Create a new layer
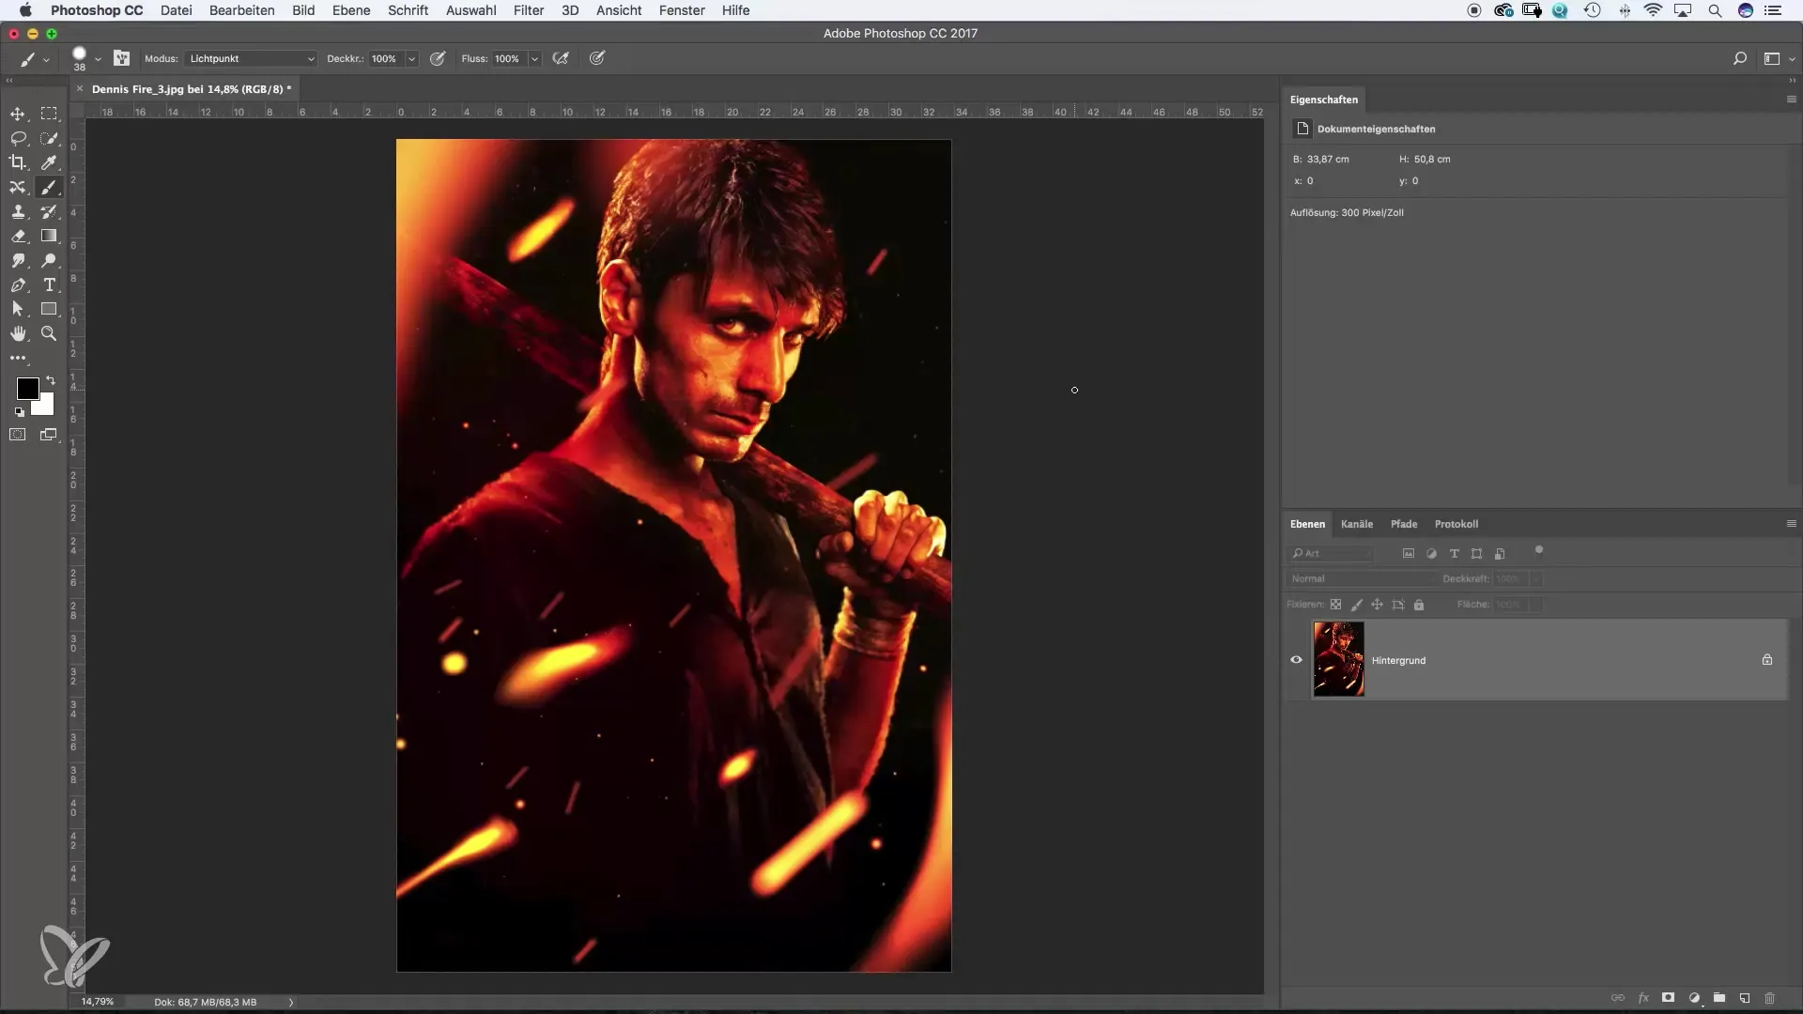The width and height of the screenshot is (1803, 1014). tap(1745, 998)
